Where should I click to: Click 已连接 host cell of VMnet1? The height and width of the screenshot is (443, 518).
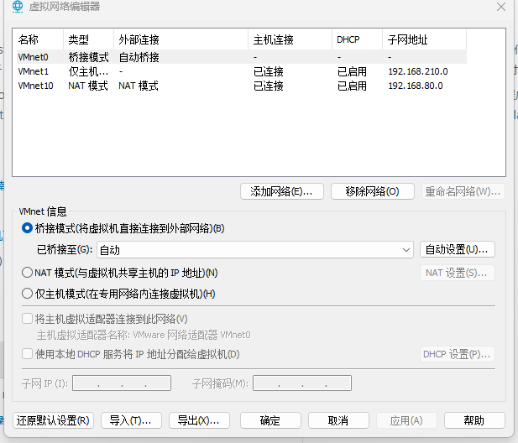269,71
